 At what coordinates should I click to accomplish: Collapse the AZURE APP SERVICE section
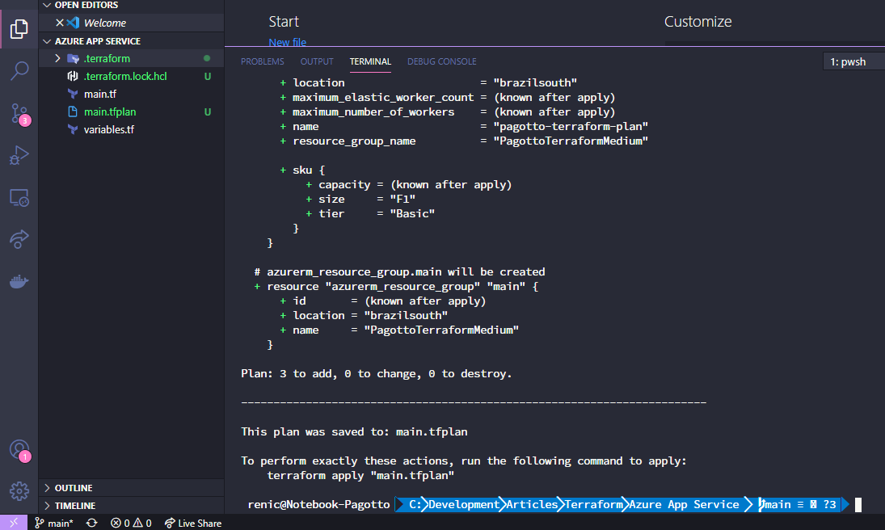(47, 41)
